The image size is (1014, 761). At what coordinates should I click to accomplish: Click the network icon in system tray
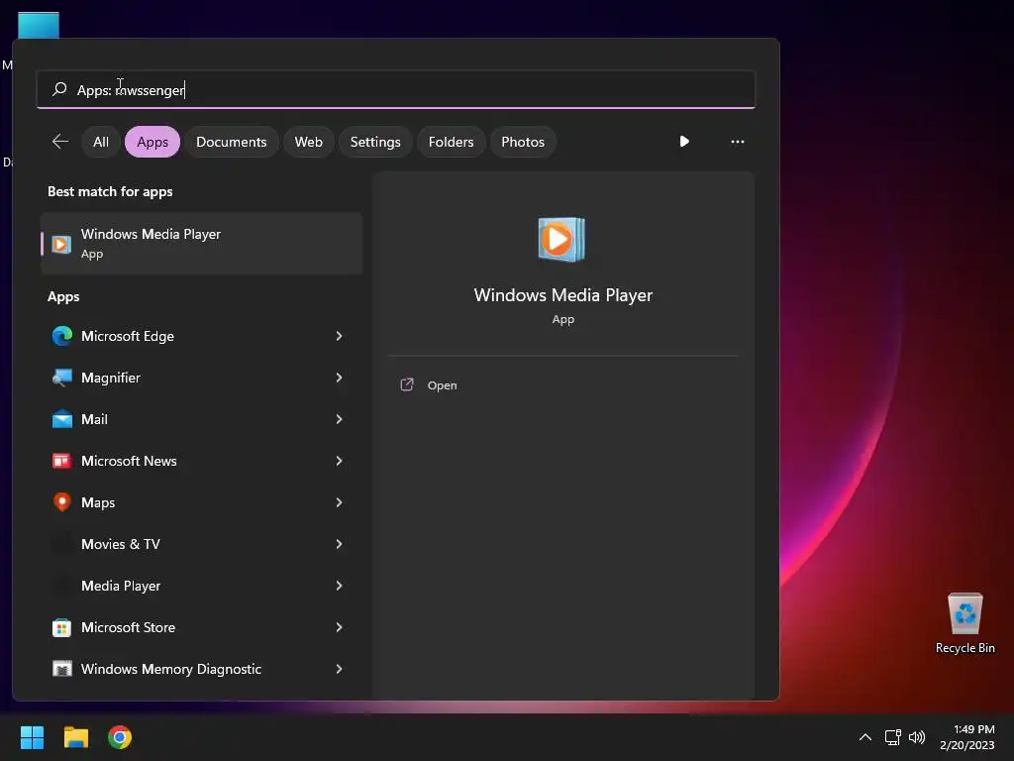point(892,737)
